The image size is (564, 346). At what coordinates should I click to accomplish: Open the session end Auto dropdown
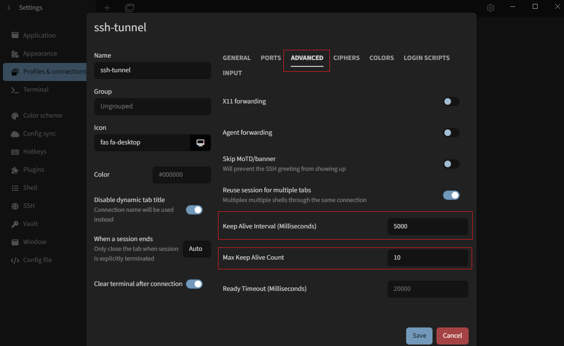[196, 249]
